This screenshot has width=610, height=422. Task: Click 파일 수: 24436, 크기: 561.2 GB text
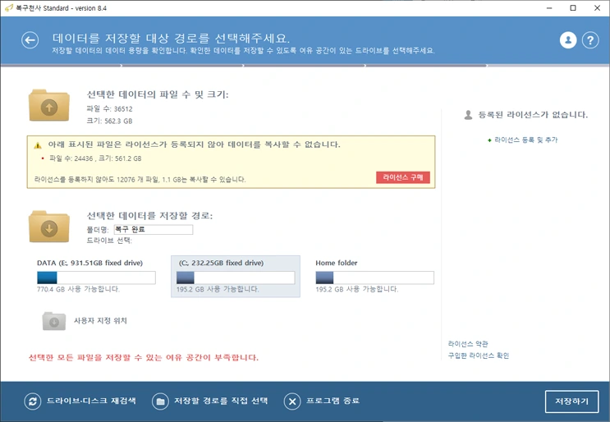(95, 158)
